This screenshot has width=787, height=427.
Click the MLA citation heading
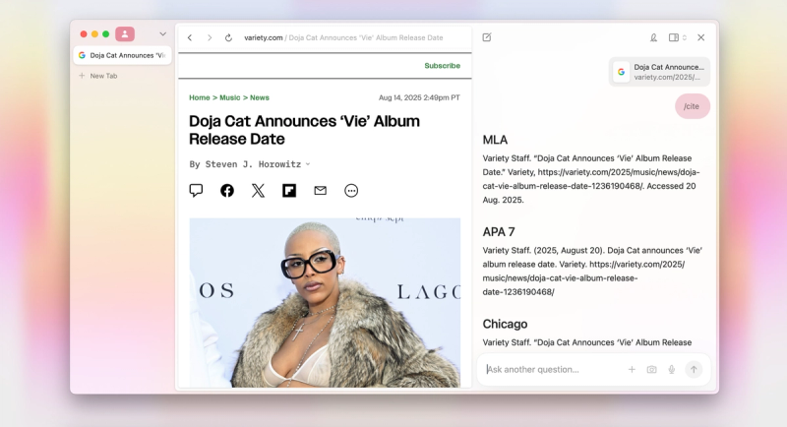496,140
